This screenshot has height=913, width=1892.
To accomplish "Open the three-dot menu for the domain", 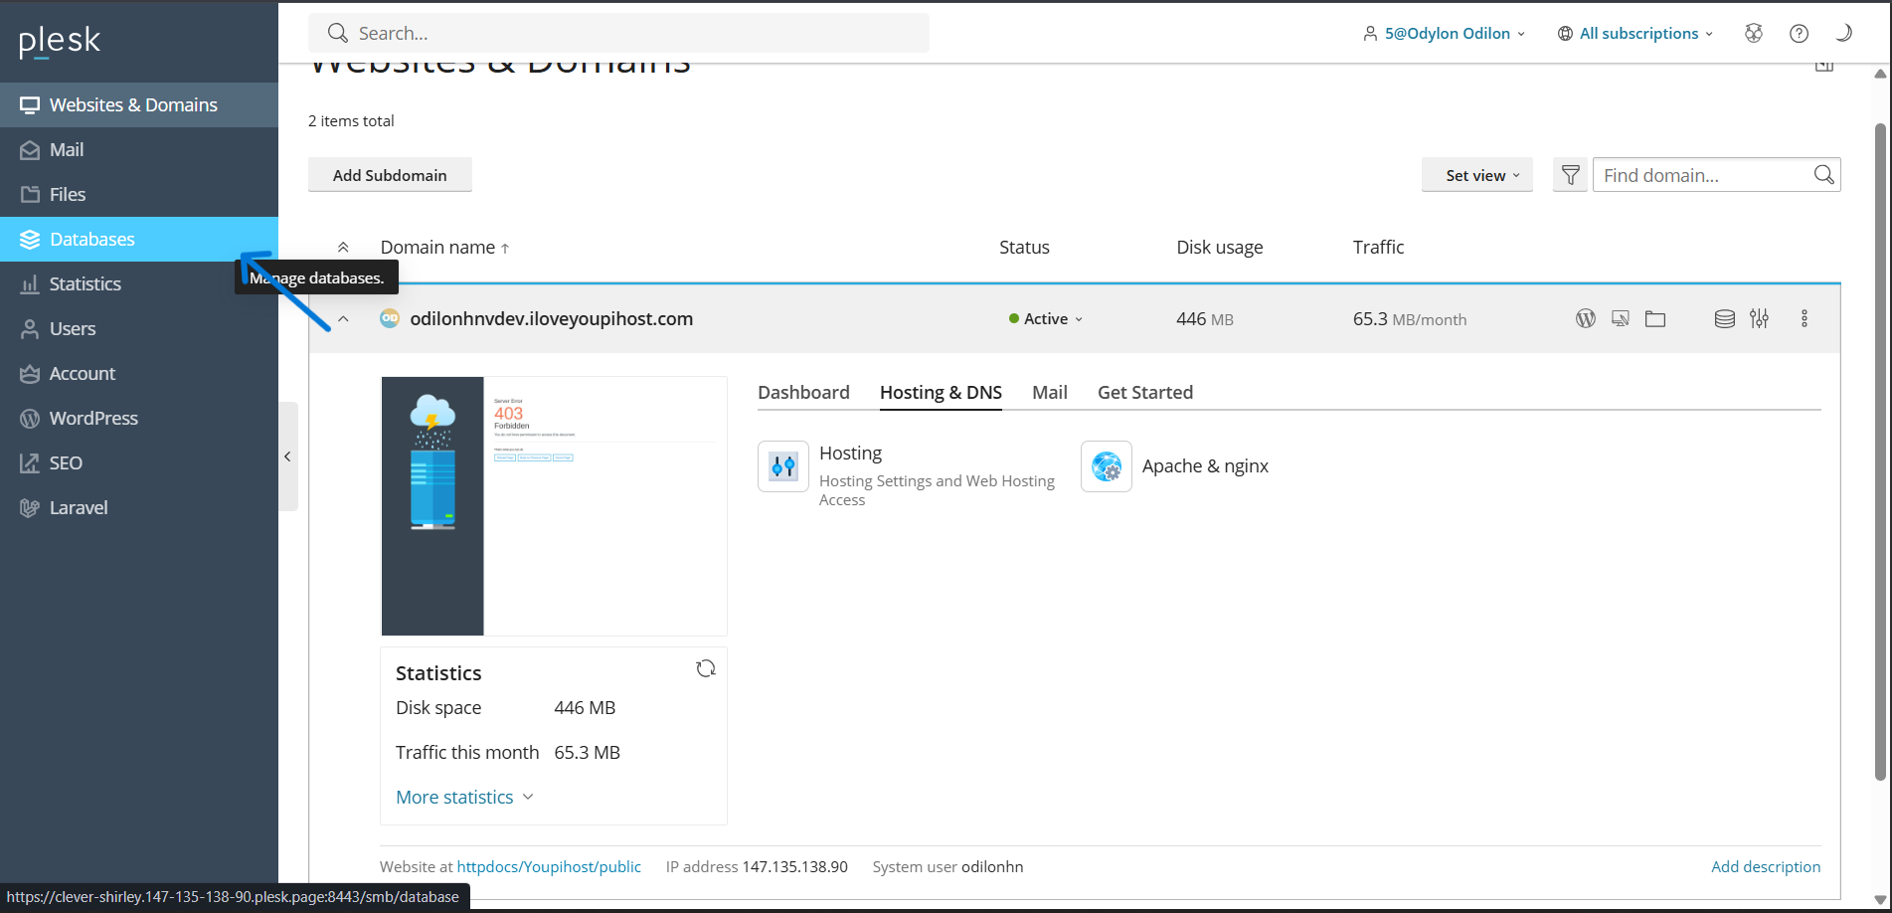I will 1805,318.
